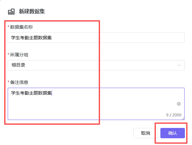
Task: Click the 所属分组 label
Action: [x=19, y=55]
